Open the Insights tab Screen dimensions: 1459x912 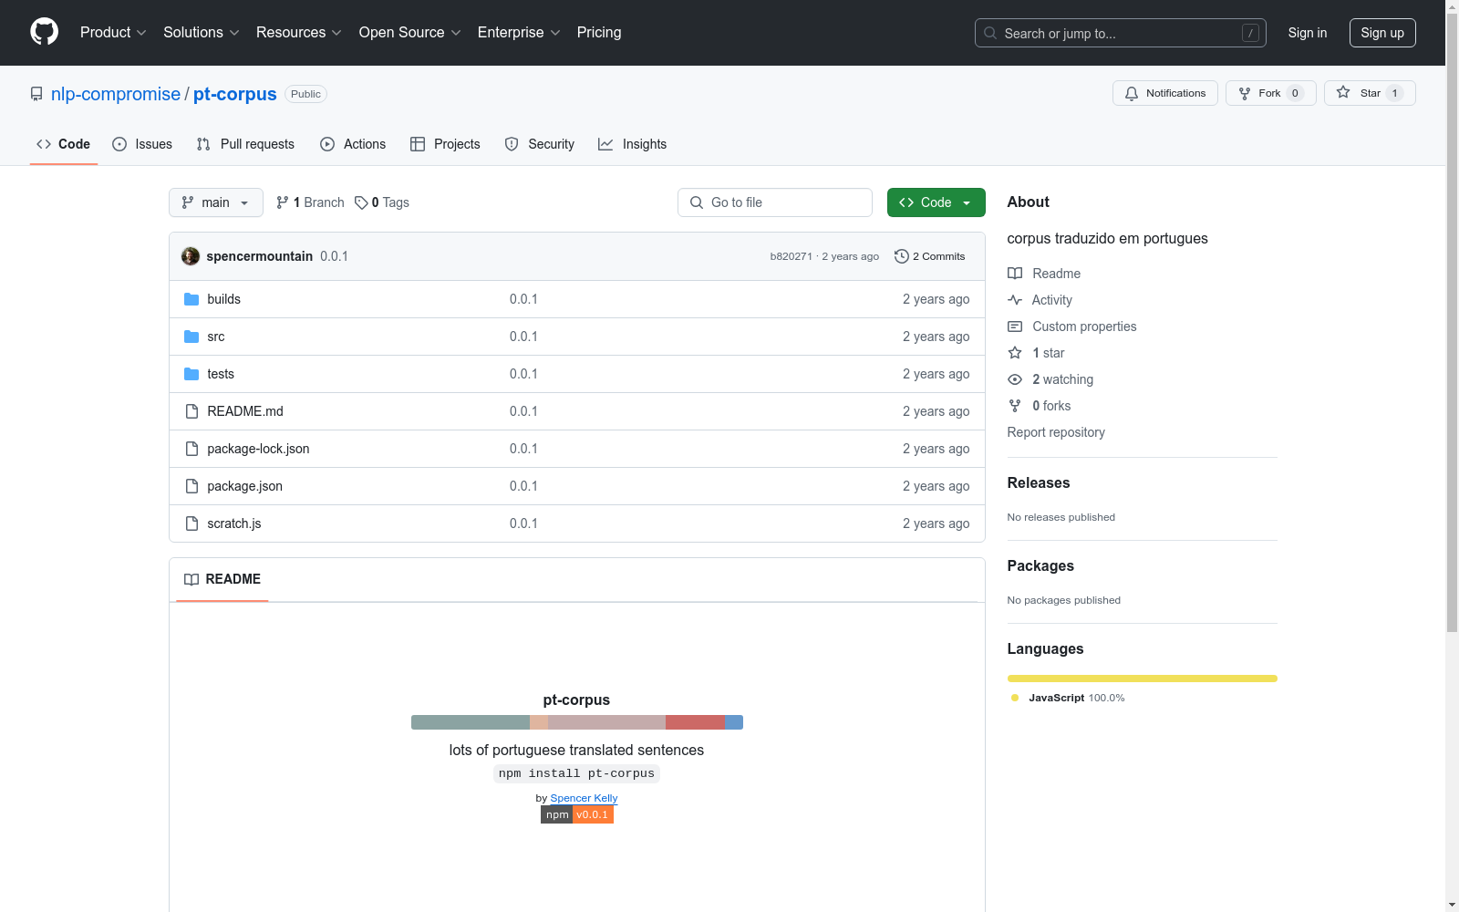(x=633, y=144)
